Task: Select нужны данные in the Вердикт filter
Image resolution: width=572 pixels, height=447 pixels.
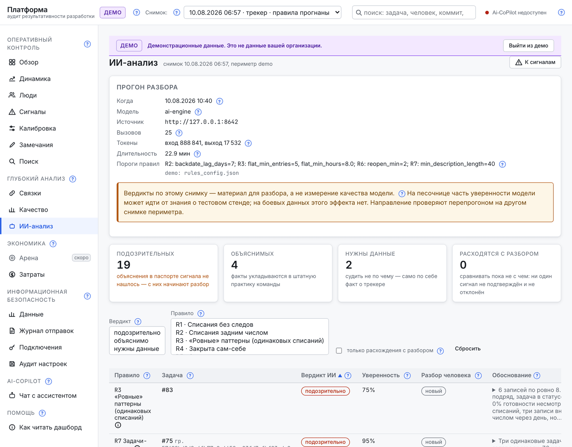Action: (137, 349)
